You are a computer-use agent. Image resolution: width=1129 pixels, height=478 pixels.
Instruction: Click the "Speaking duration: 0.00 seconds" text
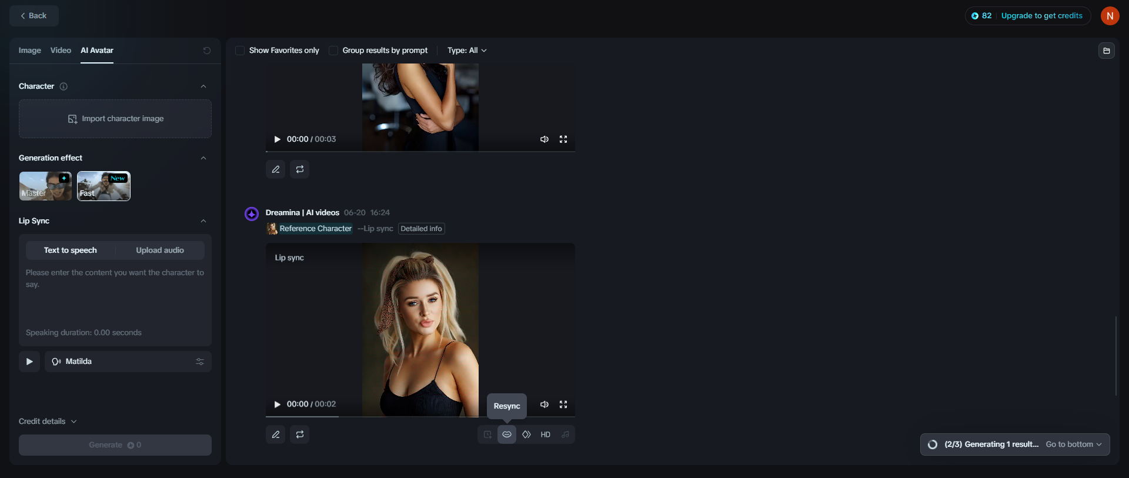point(83,333)
